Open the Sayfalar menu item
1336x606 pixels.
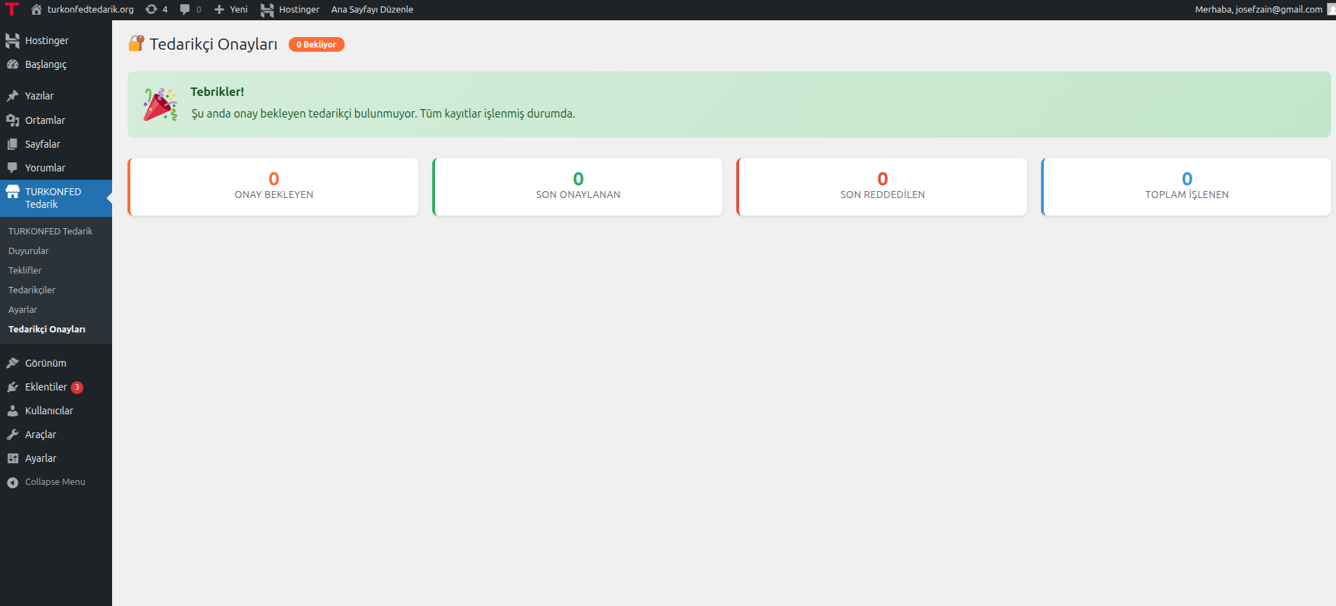[x=42, y=144]
